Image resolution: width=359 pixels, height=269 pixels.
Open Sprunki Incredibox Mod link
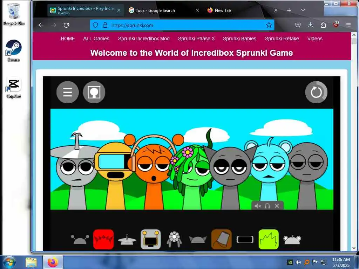[144, 39]
